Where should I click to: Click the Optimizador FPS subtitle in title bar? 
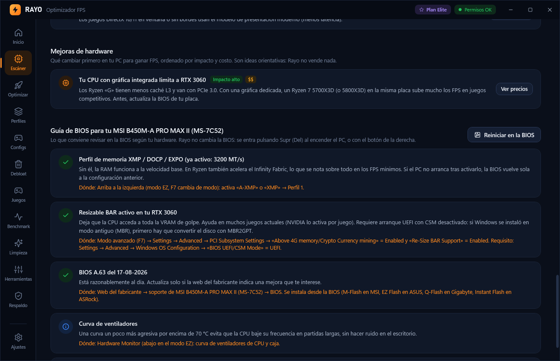coord(65,10)
